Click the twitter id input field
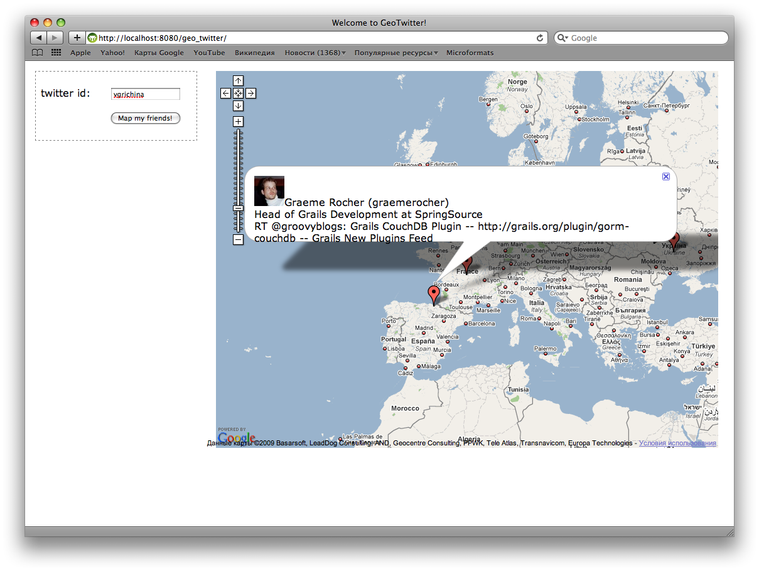This screenshot has height=571, width=759. click(x=145, y=94)
